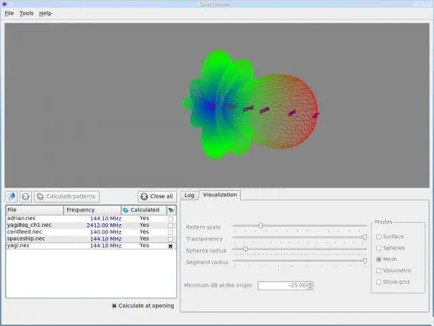
Task: Increase Minimum dB value with up arrow
Action: tap(311, 283)
